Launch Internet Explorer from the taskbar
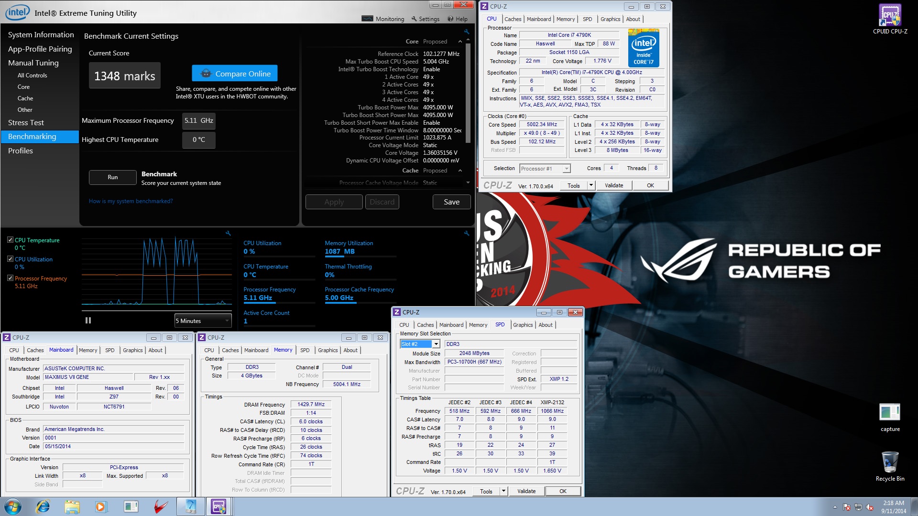Viewport: 918px width, 516px height. (x=43, y=506)
